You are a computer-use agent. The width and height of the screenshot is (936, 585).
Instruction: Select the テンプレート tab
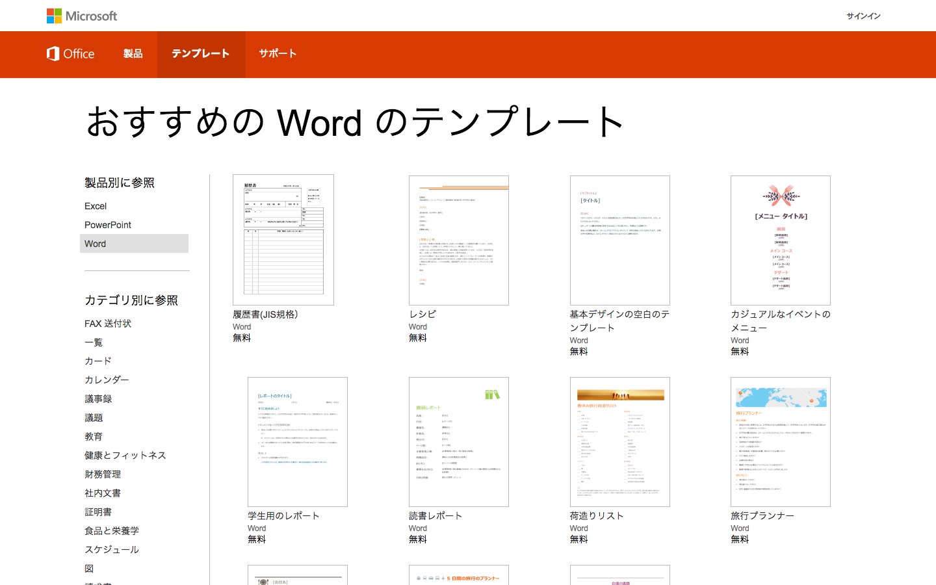[200, 54]
